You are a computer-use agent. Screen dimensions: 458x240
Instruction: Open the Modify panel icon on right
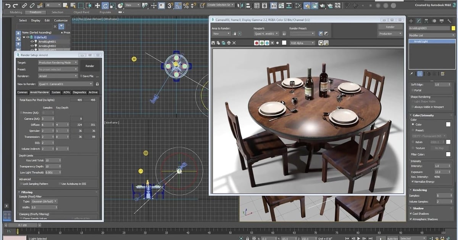tap(419, 21)
